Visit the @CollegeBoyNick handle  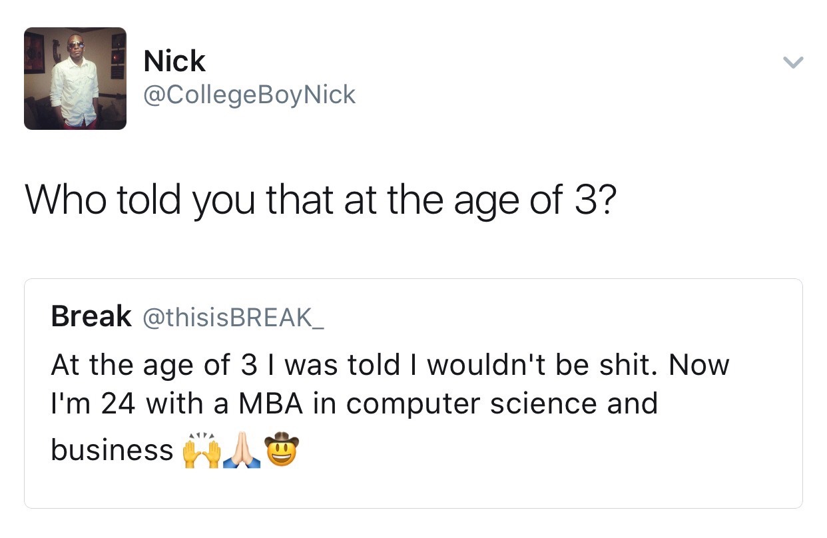click(x=250, y=95)
